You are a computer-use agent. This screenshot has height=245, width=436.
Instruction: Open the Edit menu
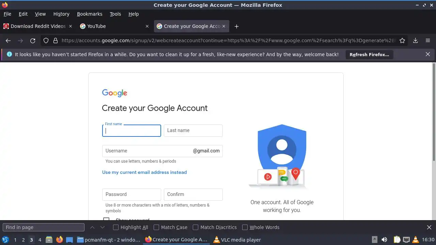tap(23, 14)
